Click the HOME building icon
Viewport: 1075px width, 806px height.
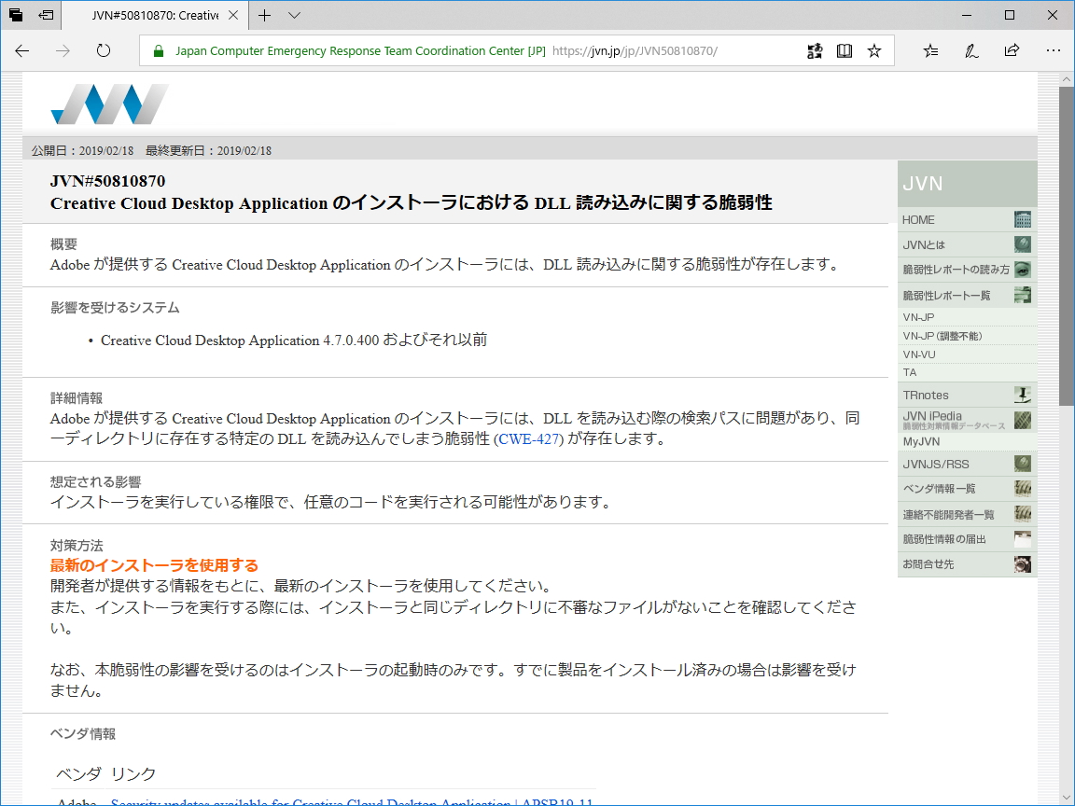click(x=1022, y=220)
